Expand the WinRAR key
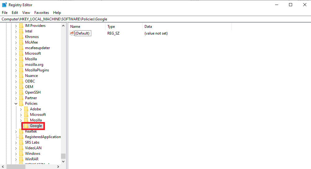The width and height of the screenshot is (311, 169). pyautogui.click(x=16, y=159)
